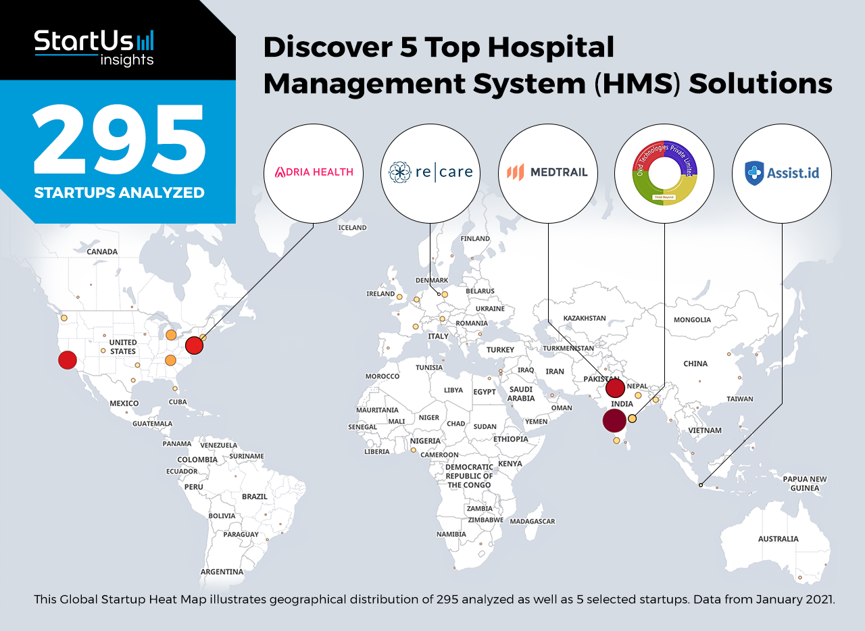
Task: Click the VIETNAM map label
Action: coord(705,430)
